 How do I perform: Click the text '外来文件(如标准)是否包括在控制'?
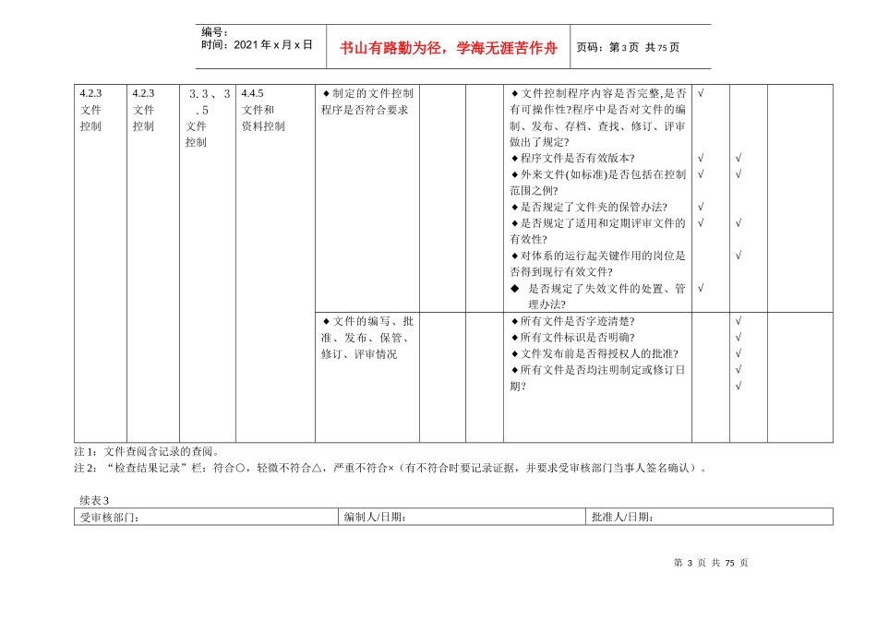pyautogui.click(x=598, y=174)
